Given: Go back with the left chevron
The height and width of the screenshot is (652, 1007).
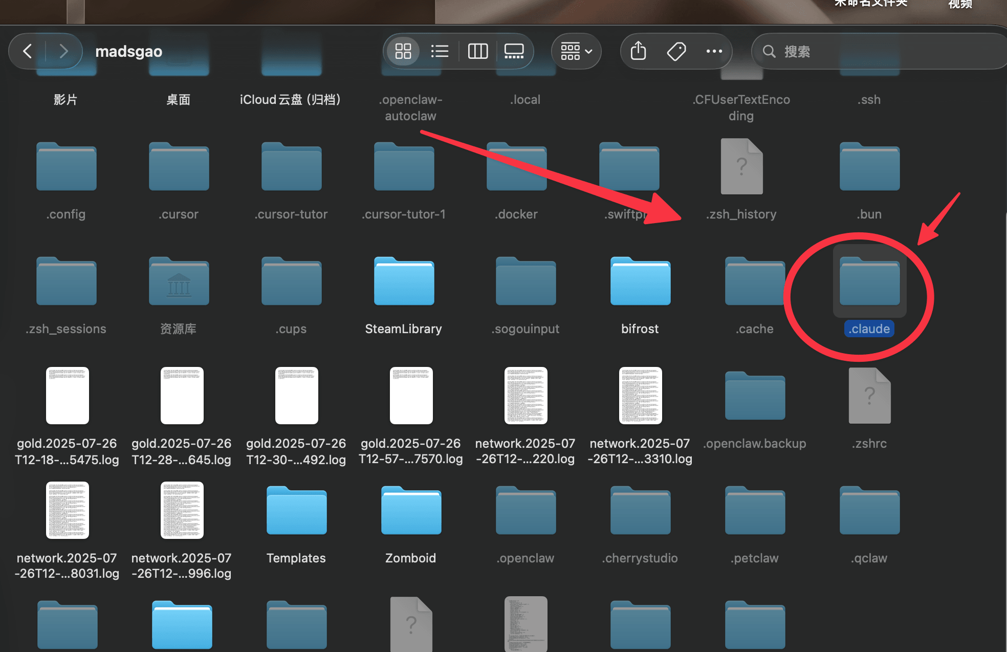Looking at the screenshot, I should coord(28,51).
